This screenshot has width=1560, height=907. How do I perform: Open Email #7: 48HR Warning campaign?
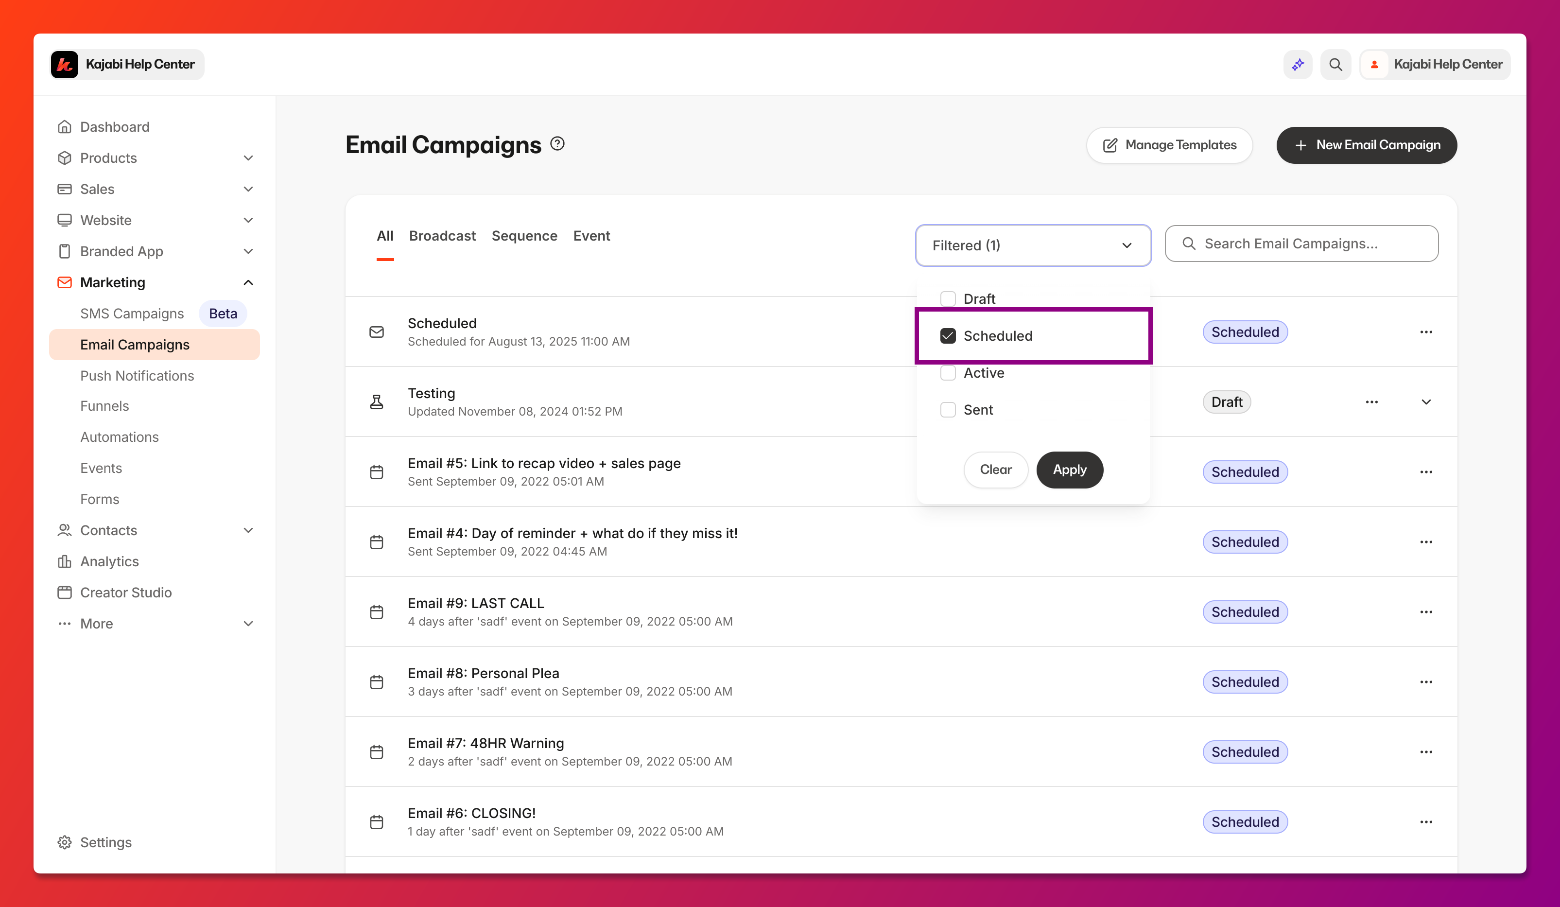pos(485,743)
